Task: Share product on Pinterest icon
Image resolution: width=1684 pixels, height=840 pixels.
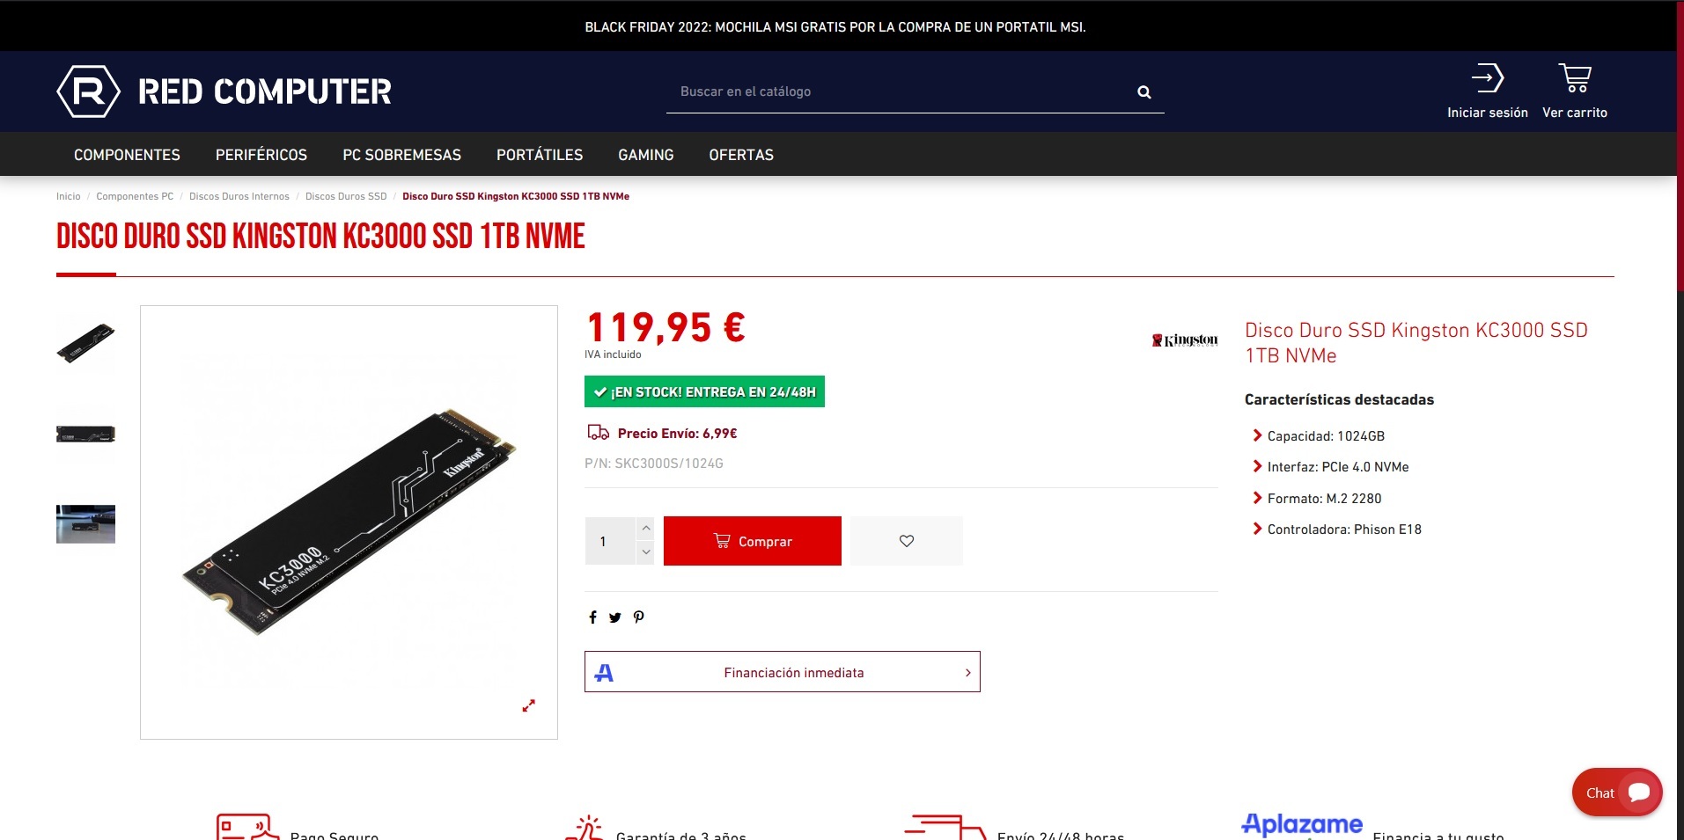Action: pyautogui.click(x=638, y=617)
